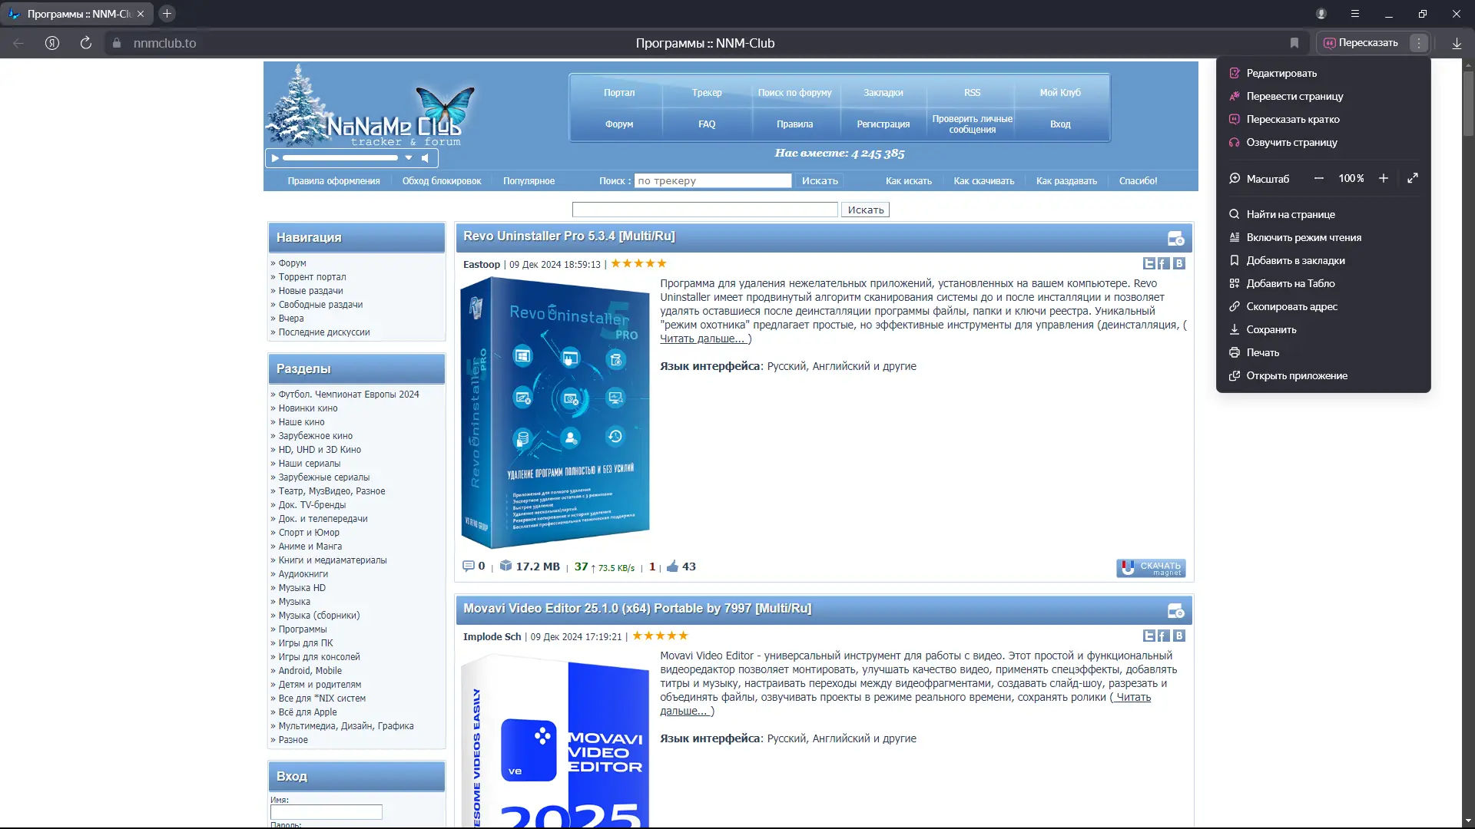The width and height of the screenshot is (1475, 829).
Task: Toggle fullscreen icon next to the zoom level
Action: pyautogui.click(x=1412, y=178)
